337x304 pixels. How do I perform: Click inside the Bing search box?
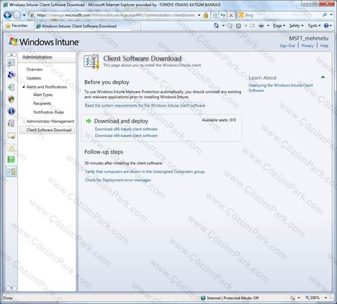point(283,15)
